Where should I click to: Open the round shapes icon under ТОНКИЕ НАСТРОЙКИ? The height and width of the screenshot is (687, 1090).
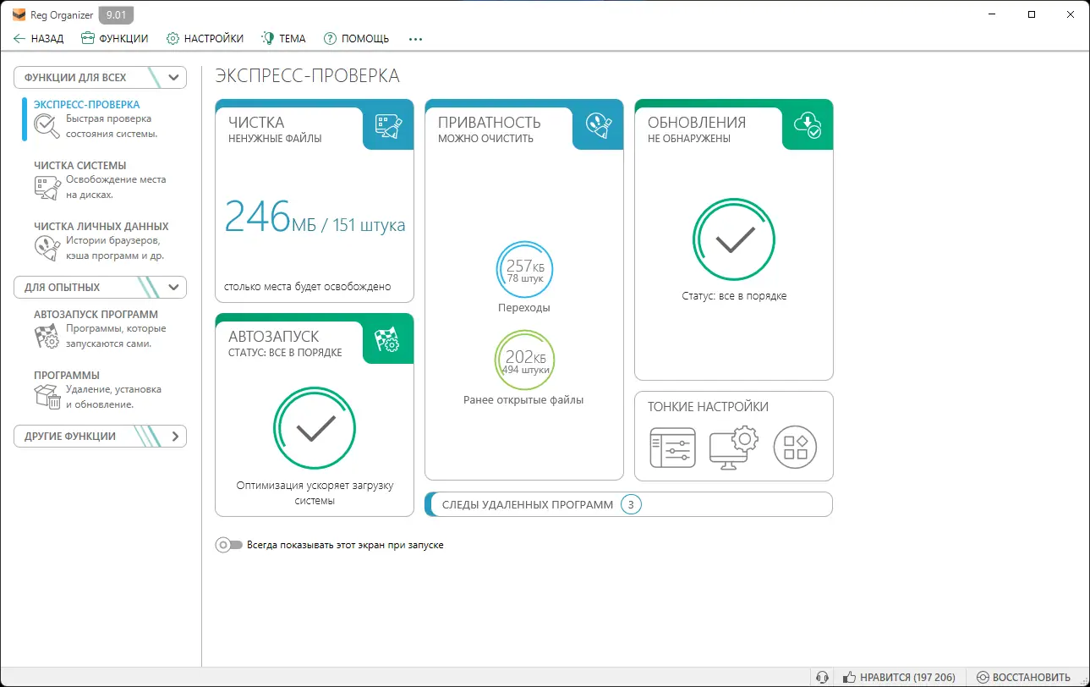point(796,448)
